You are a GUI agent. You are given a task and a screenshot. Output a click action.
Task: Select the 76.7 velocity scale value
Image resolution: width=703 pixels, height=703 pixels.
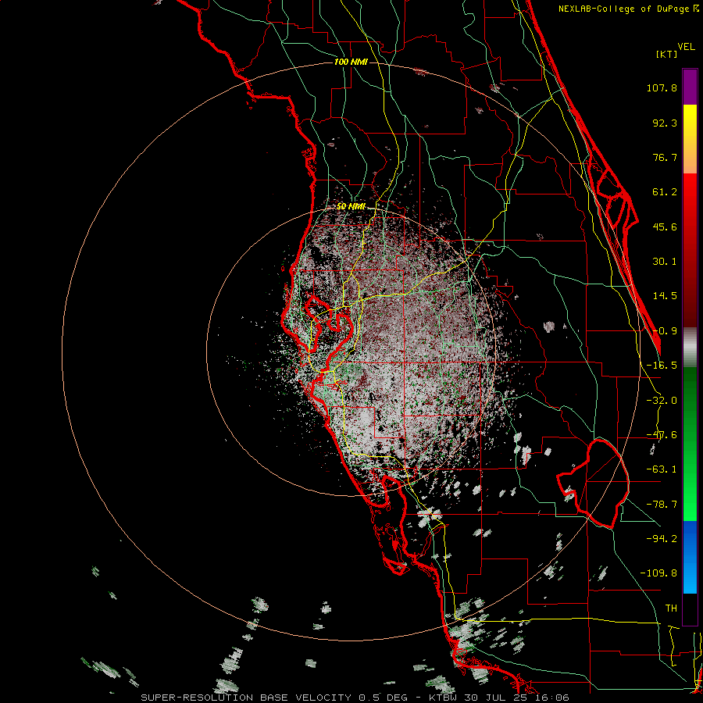coord(665,157)
